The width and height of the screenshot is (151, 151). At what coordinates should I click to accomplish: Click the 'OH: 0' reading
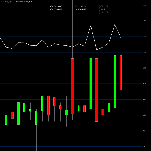pyautogui.click(x=102, y=10)
